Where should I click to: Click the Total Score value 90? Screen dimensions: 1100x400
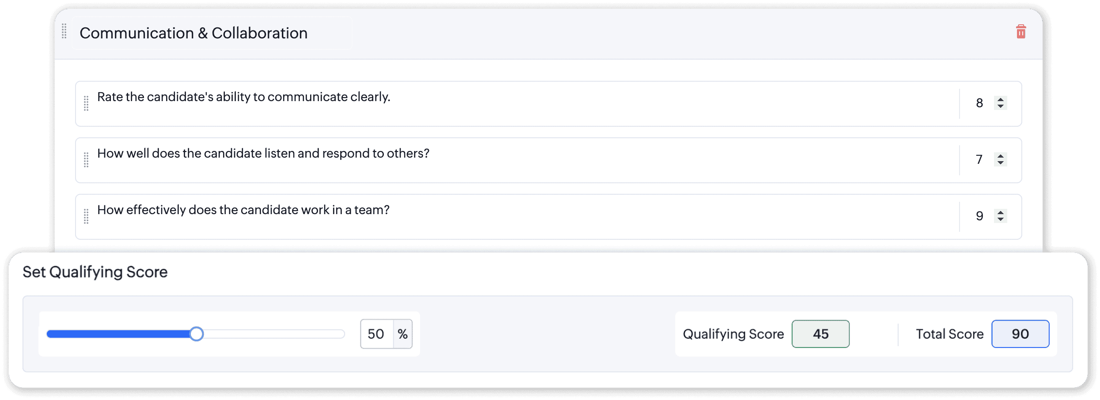click(1020, 334)
